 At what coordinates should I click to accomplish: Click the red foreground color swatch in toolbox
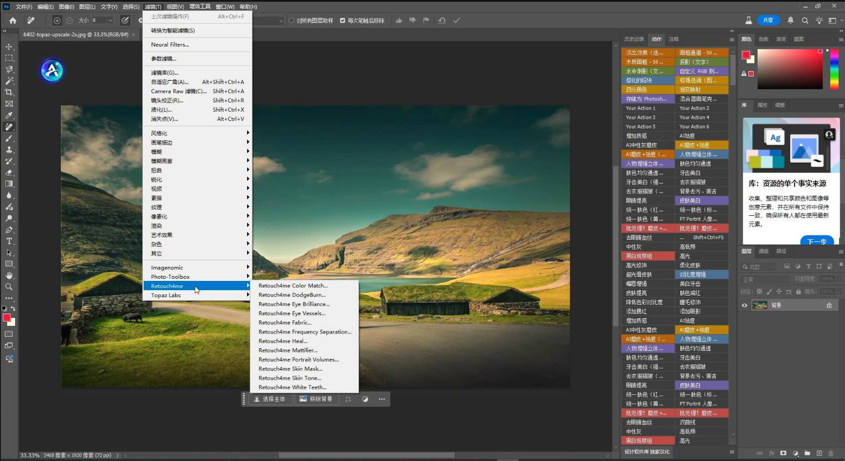click(7, 318)
